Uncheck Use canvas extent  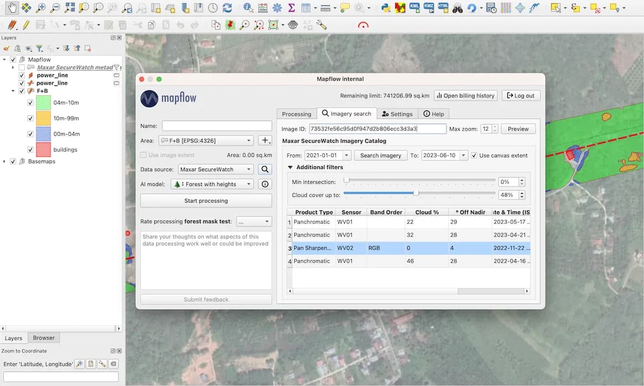(474, 155)
